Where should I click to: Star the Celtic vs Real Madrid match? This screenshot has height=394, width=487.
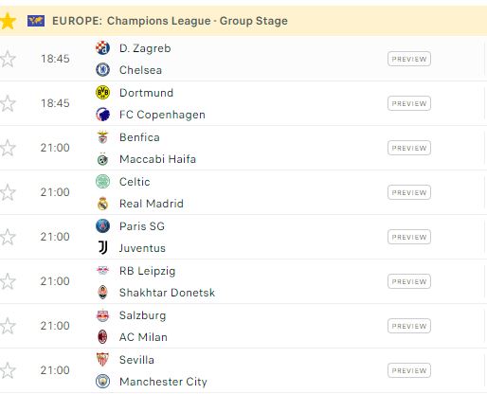8,192
